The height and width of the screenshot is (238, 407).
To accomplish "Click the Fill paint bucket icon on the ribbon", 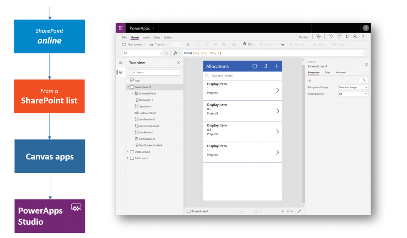I will tap(244, 44).
